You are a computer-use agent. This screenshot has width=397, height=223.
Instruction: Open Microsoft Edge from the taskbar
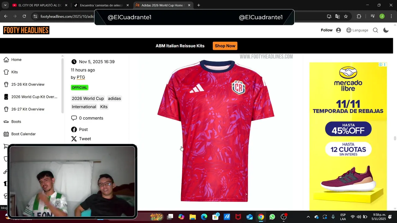pyautogui.click(x=204, y=217)
